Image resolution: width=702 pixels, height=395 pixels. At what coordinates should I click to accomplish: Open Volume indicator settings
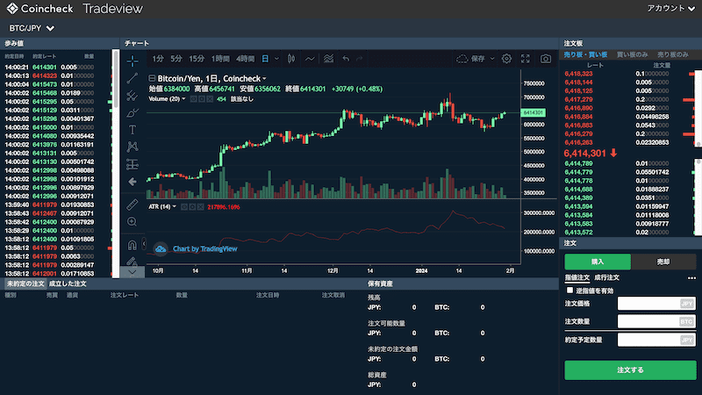pos(202,99)
